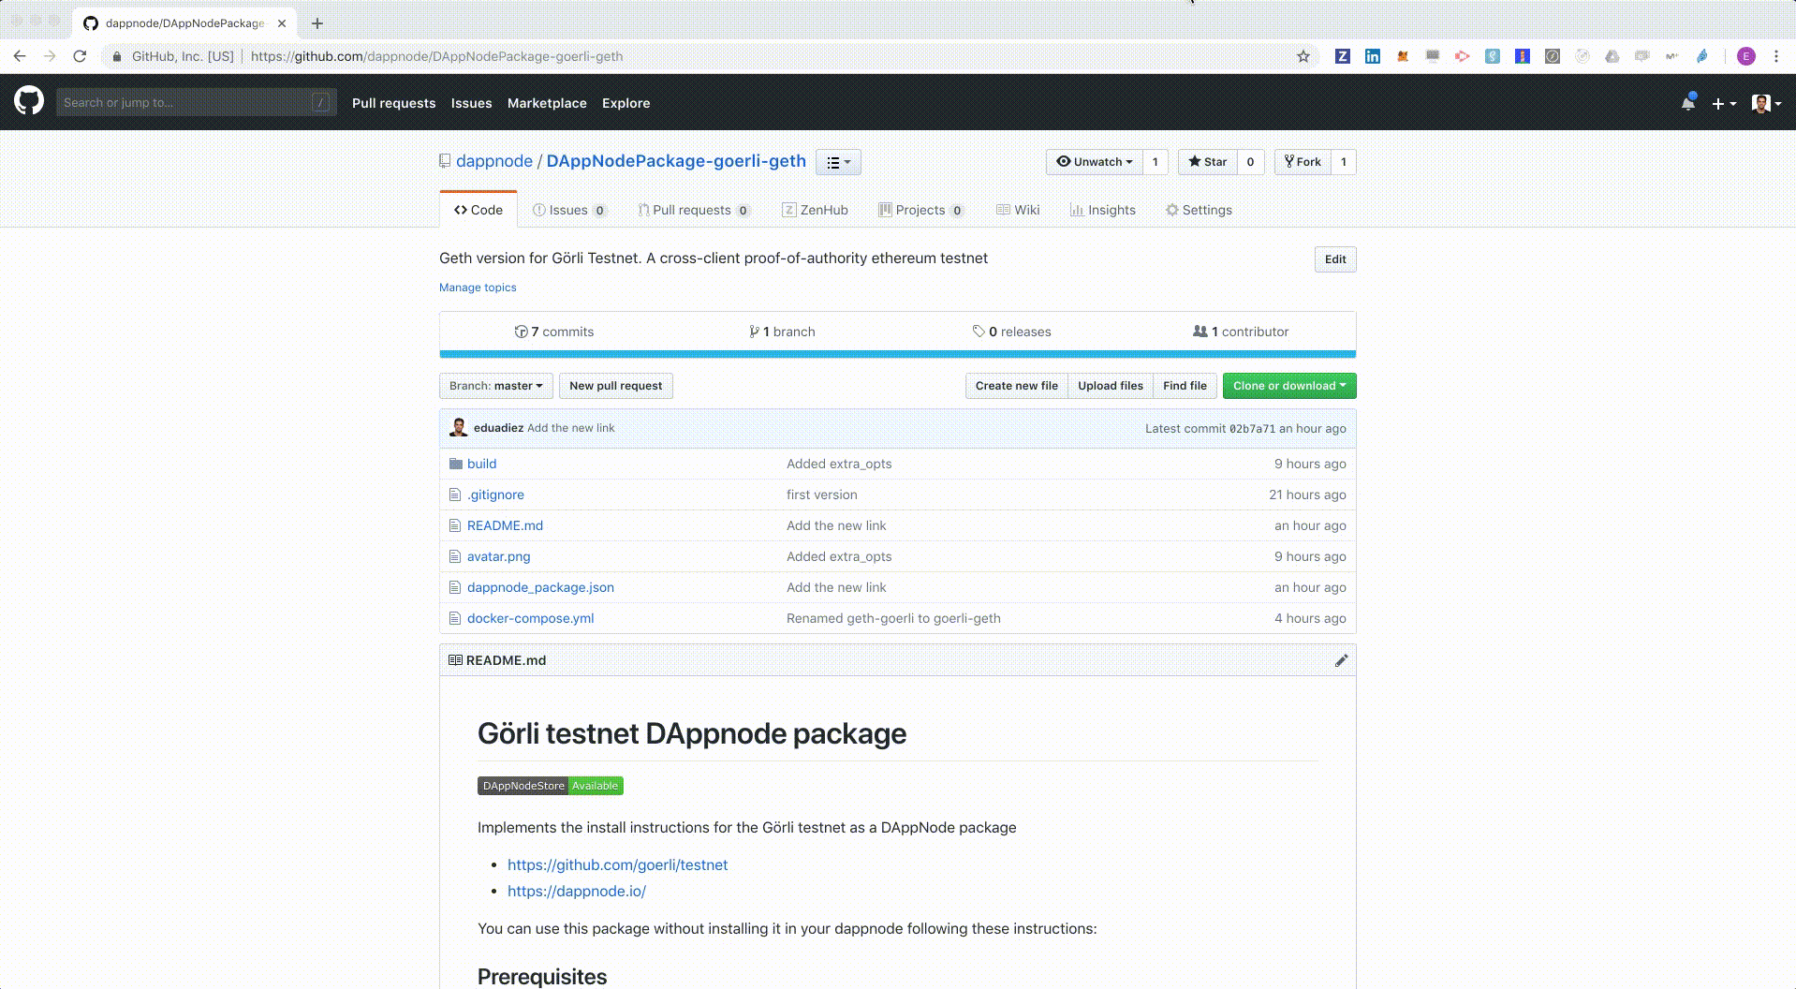Viewport: 1796px width, 989px height.
Task: Open README.md file in list
Action: click(505, 525)
